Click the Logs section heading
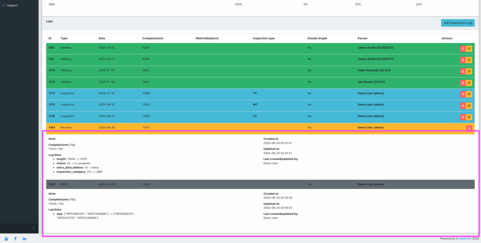Viewport: 481px width, 243px height. click(x=50, y=21)
